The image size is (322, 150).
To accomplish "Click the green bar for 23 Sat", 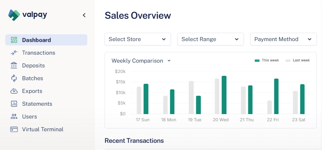I will point(302,99).
